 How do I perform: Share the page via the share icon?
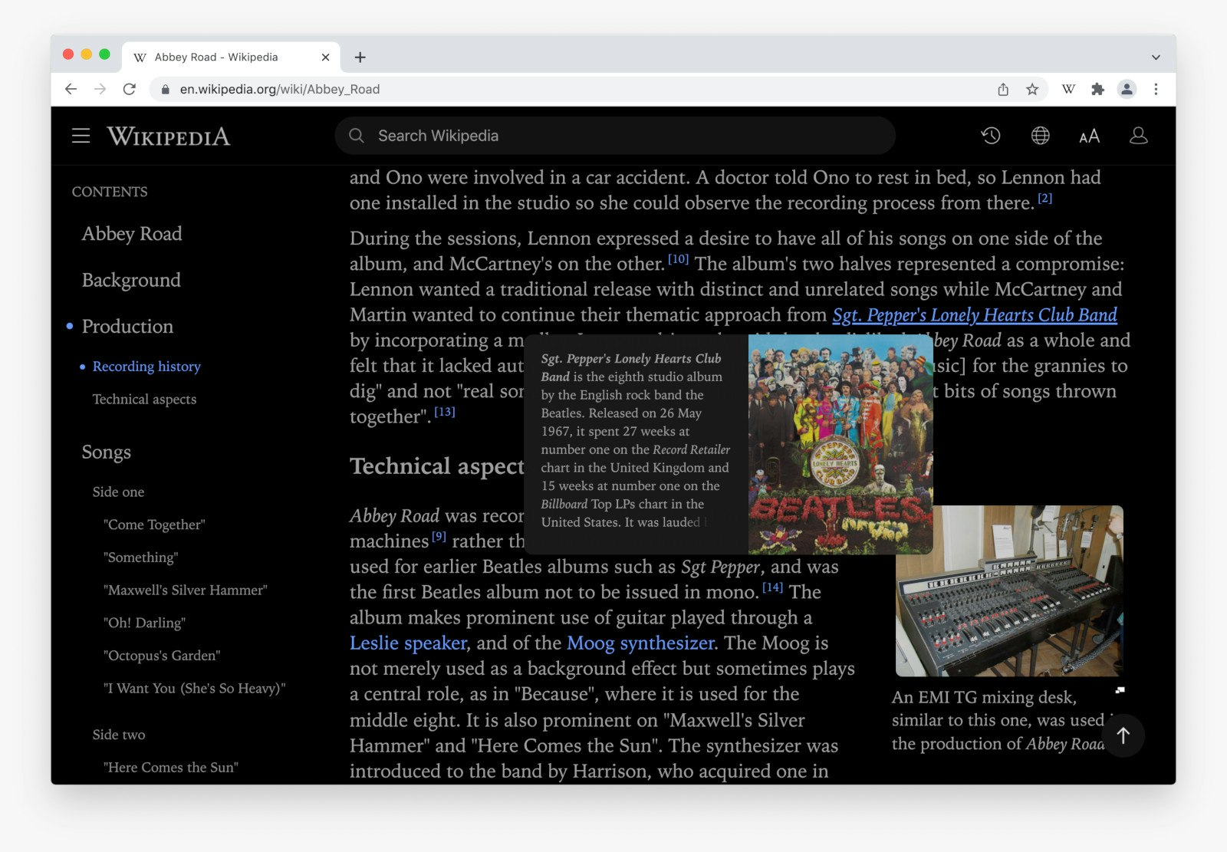(x=1003, y=89)
